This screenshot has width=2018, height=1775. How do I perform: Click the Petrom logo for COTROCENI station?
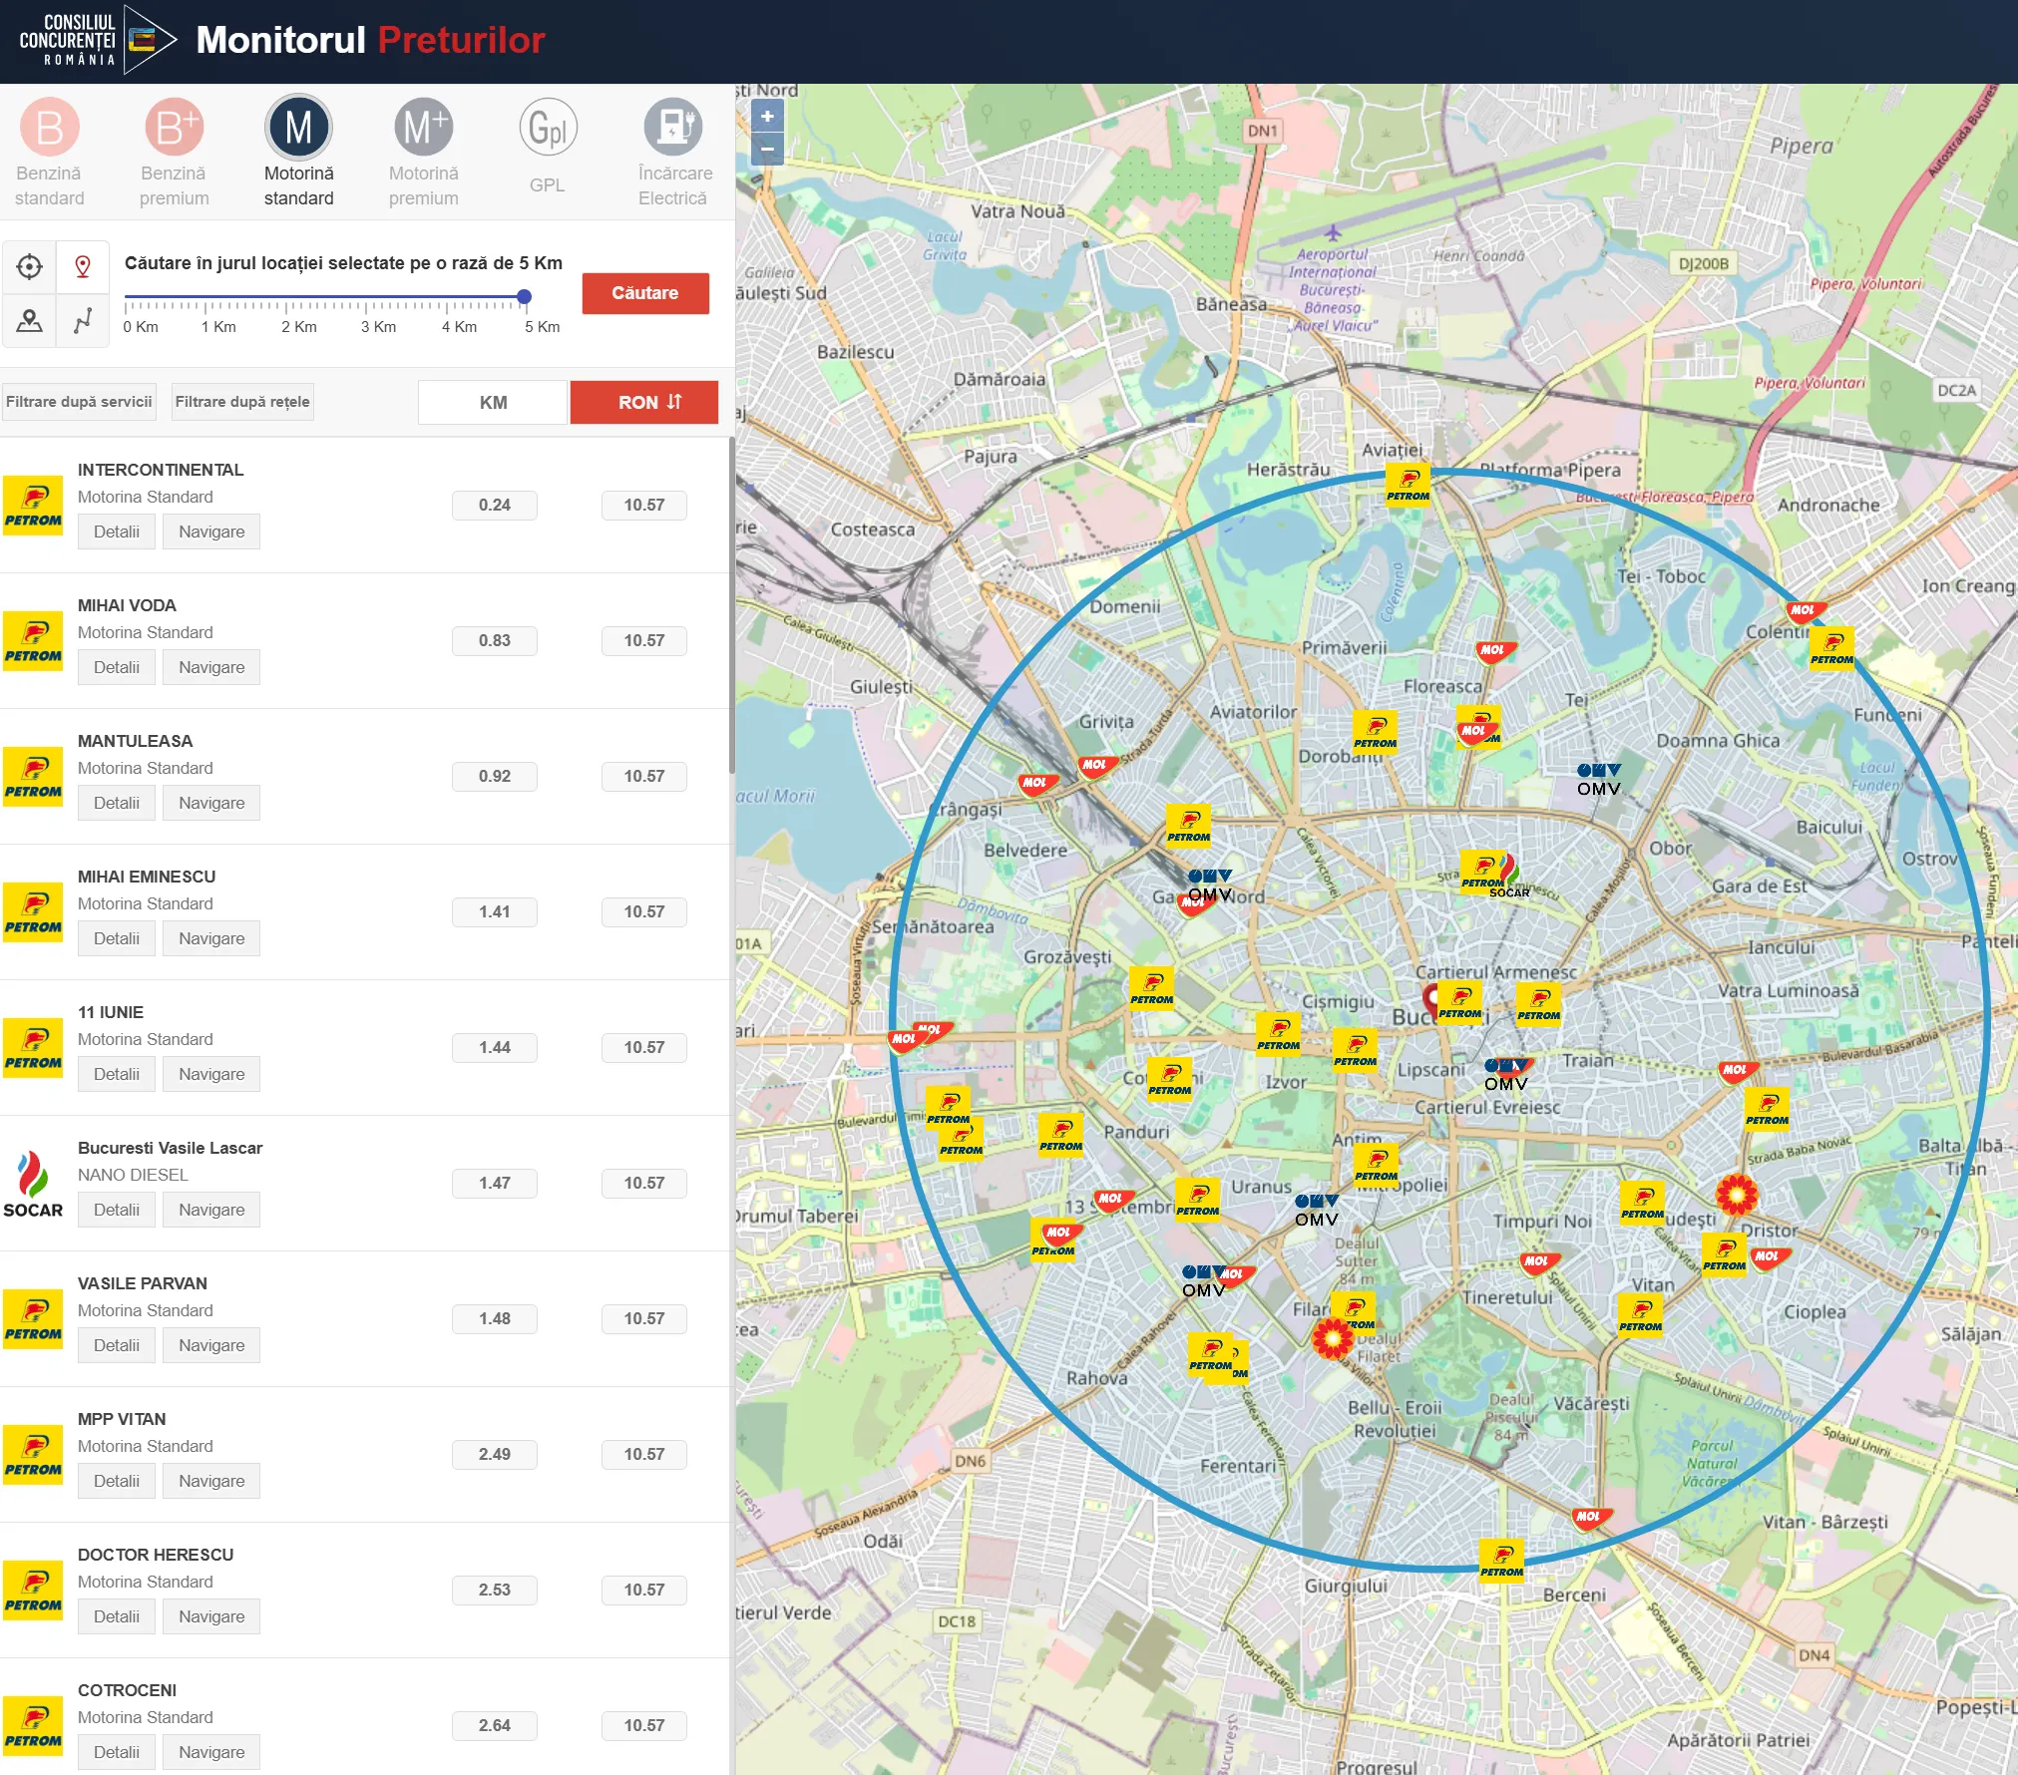(x=33, y=1726)
